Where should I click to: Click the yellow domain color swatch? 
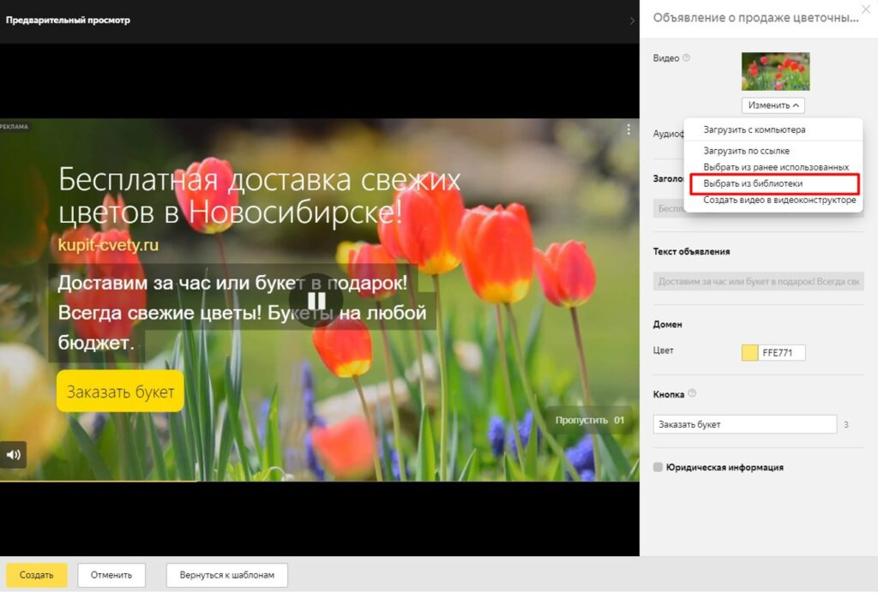749,352
